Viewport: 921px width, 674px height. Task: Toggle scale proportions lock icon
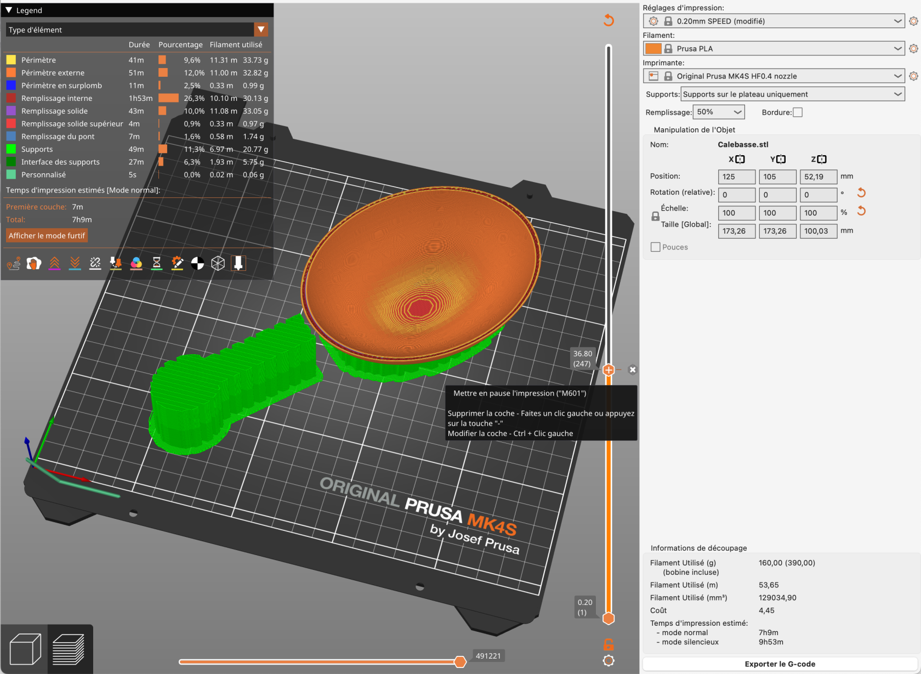[x=655, y=217]
